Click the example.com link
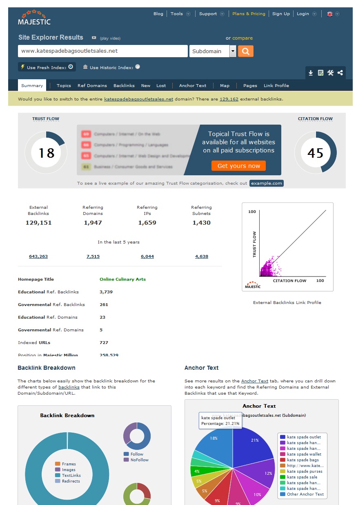This screenshot has height=505, width=356. [x=267, y=183]
